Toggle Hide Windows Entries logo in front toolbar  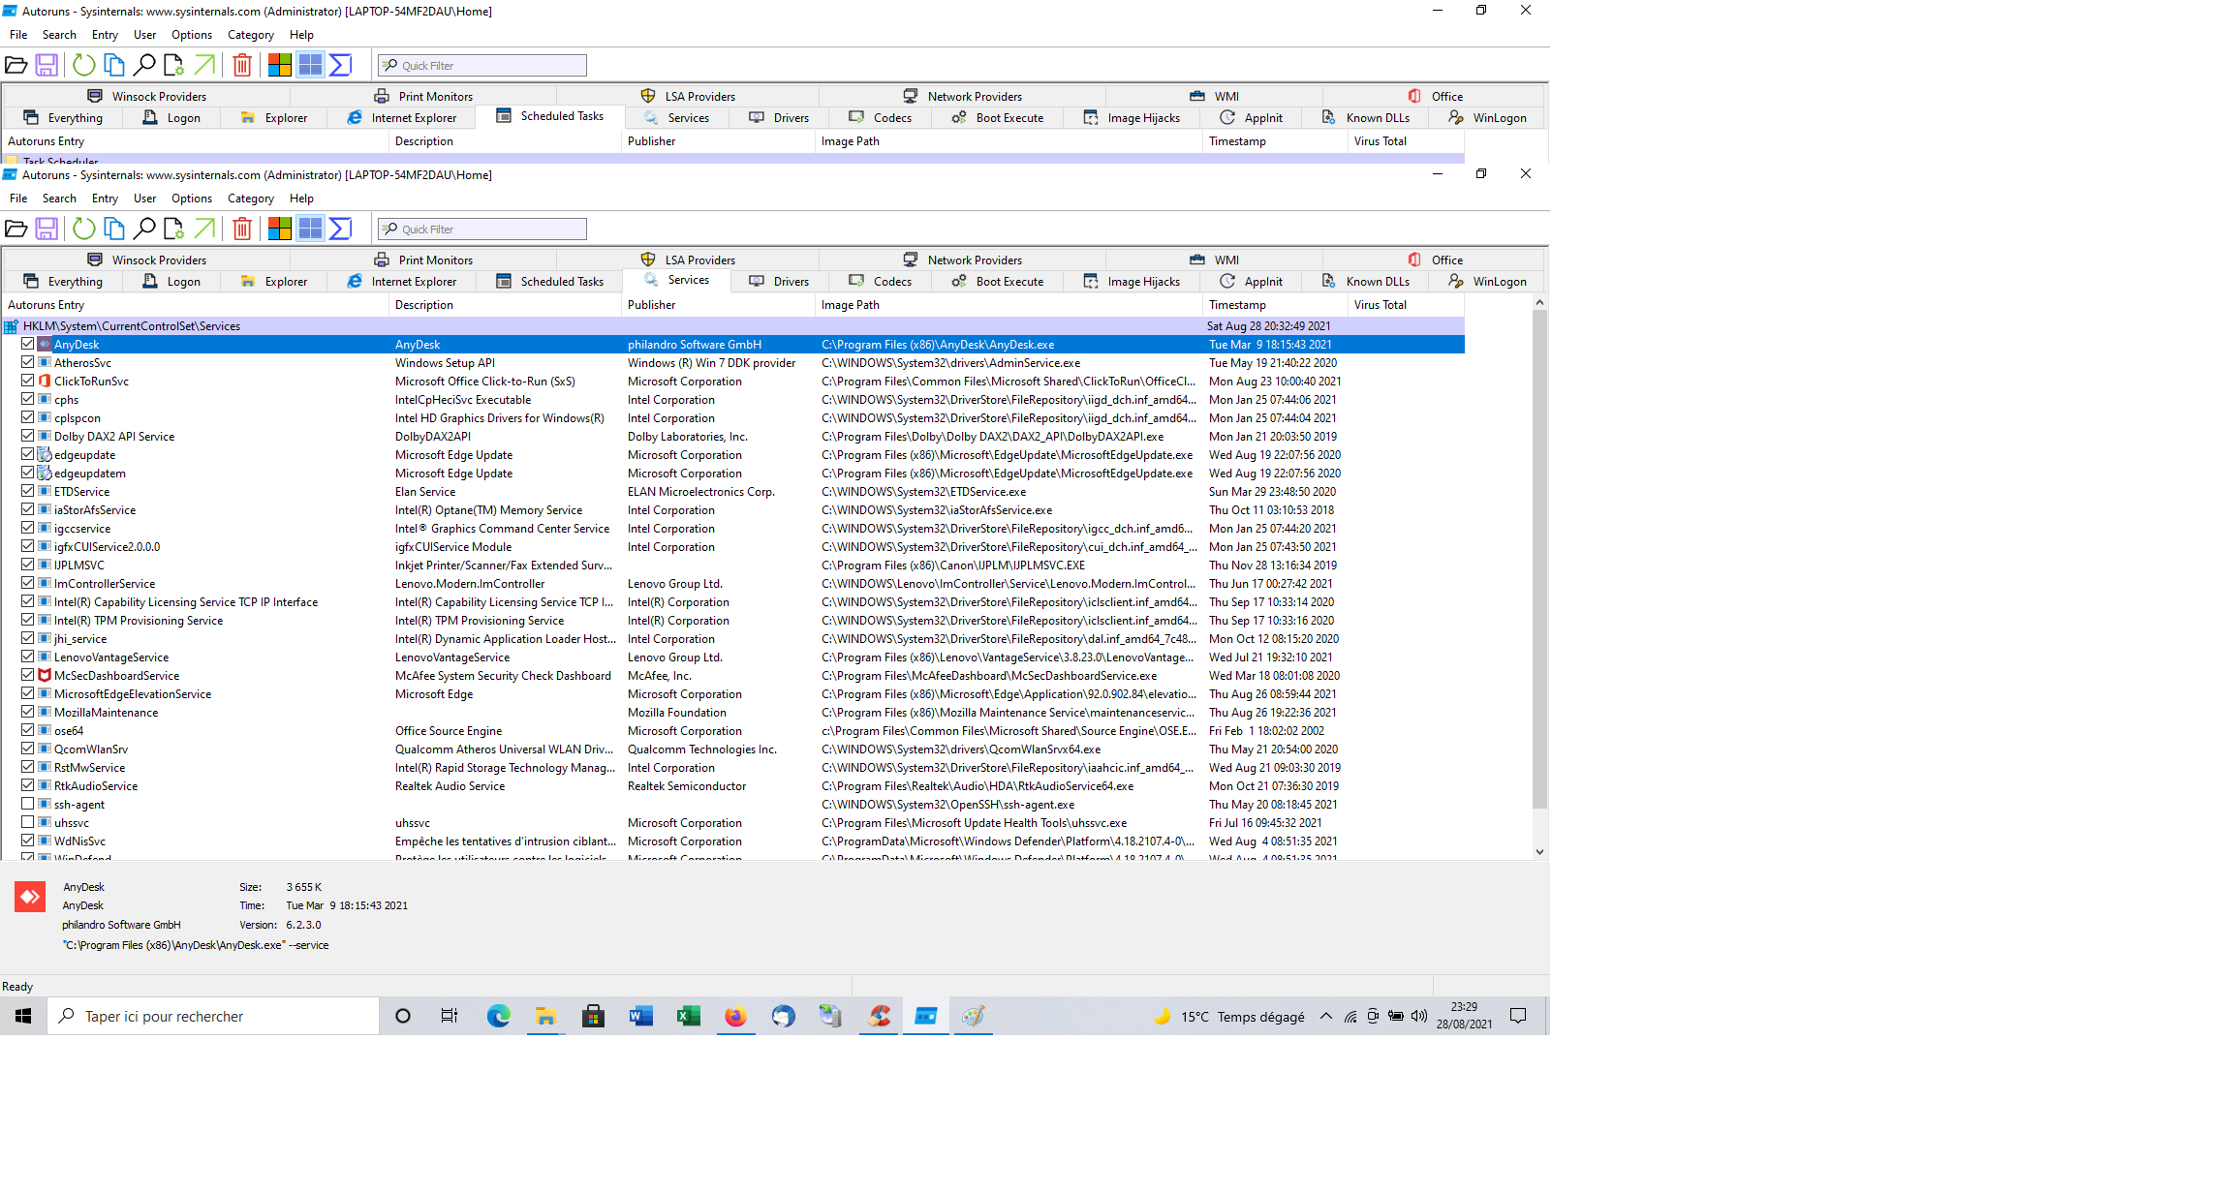280,229
